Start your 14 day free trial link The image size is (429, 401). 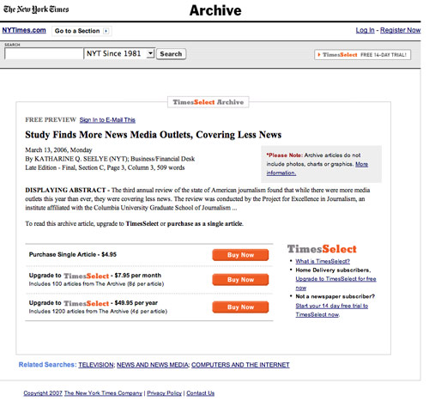[332, 310]
